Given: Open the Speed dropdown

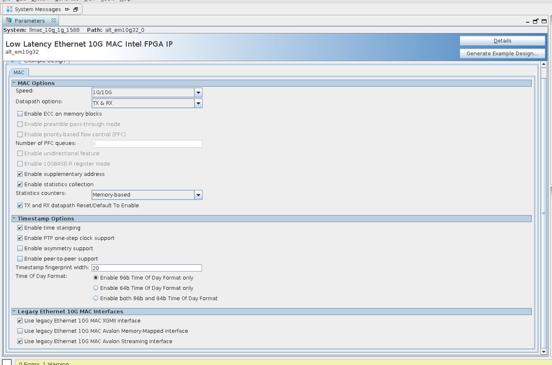Looking at the screenshot, I should (x=198, y=92).
